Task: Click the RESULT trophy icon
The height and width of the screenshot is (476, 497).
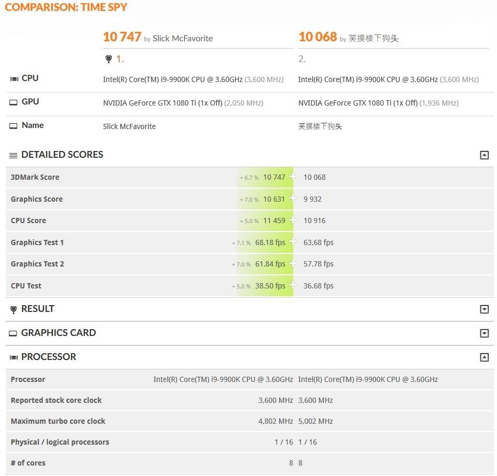Action: pos(13,309)
